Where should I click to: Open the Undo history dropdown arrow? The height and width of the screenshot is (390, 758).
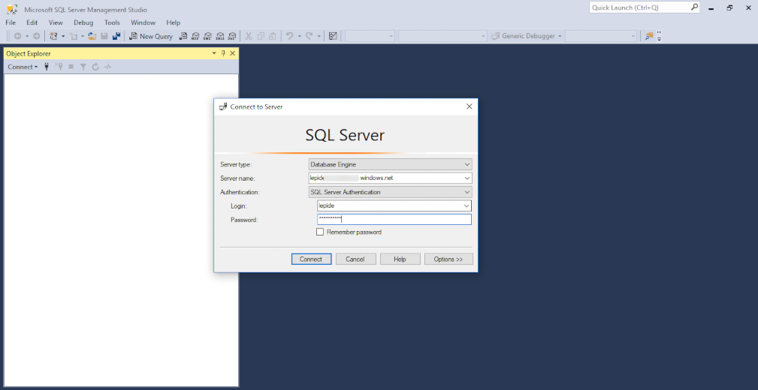tap(299, 36)
